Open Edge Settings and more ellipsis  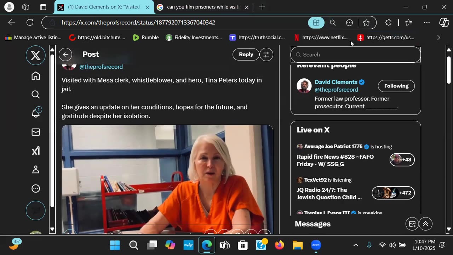[427, 23]
